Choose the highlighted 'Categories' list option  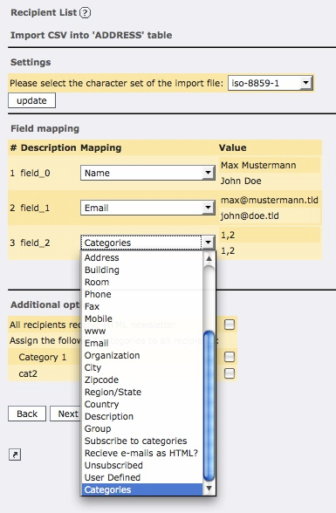pyautogui.click(x=142, y=489)
